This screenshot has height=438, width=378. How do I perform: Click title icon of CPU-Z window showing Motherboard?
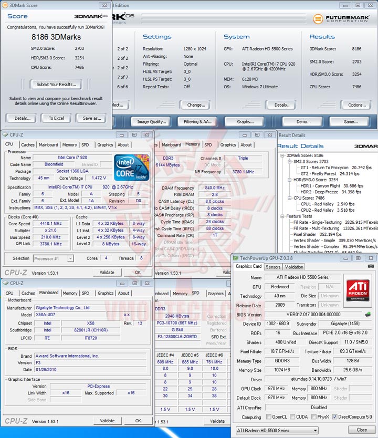pyautogui.click(x=5, y=283)
